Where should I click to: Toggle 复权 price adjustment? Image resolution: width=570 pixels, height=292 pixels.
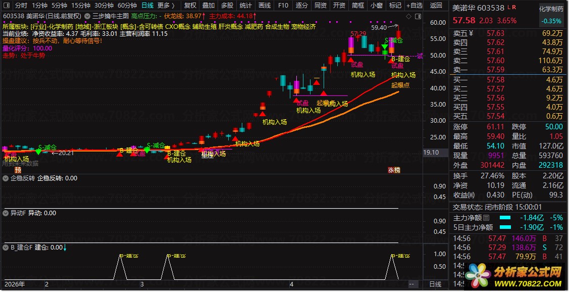tap(190, 6)
